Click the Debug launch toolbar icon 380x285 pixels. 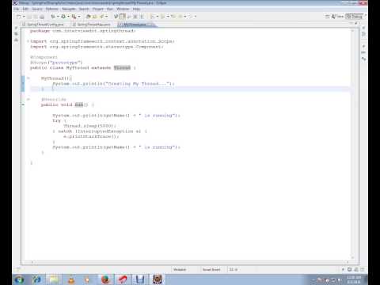pos(53,17)
